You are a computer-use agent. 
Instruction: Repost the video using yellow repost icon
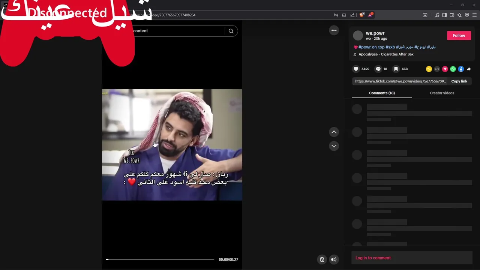pyautogui.click(x=429, y=69)
